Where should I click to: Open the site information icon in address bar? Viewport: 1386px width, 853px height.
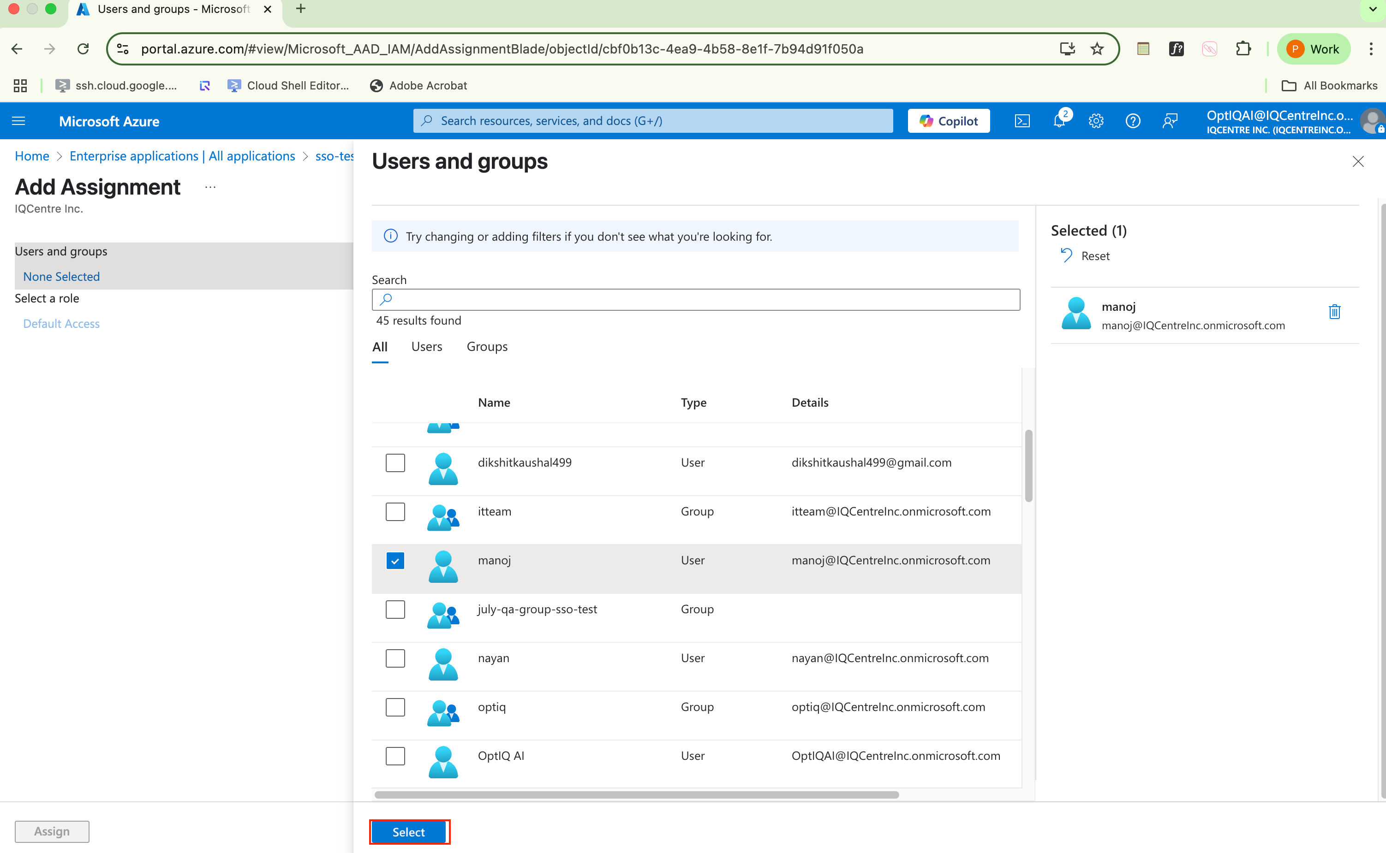[123, 49]
